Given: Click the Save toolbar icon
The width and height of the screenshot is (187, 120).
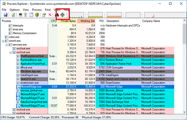Looking at the screenshot, I should [6, 15].
